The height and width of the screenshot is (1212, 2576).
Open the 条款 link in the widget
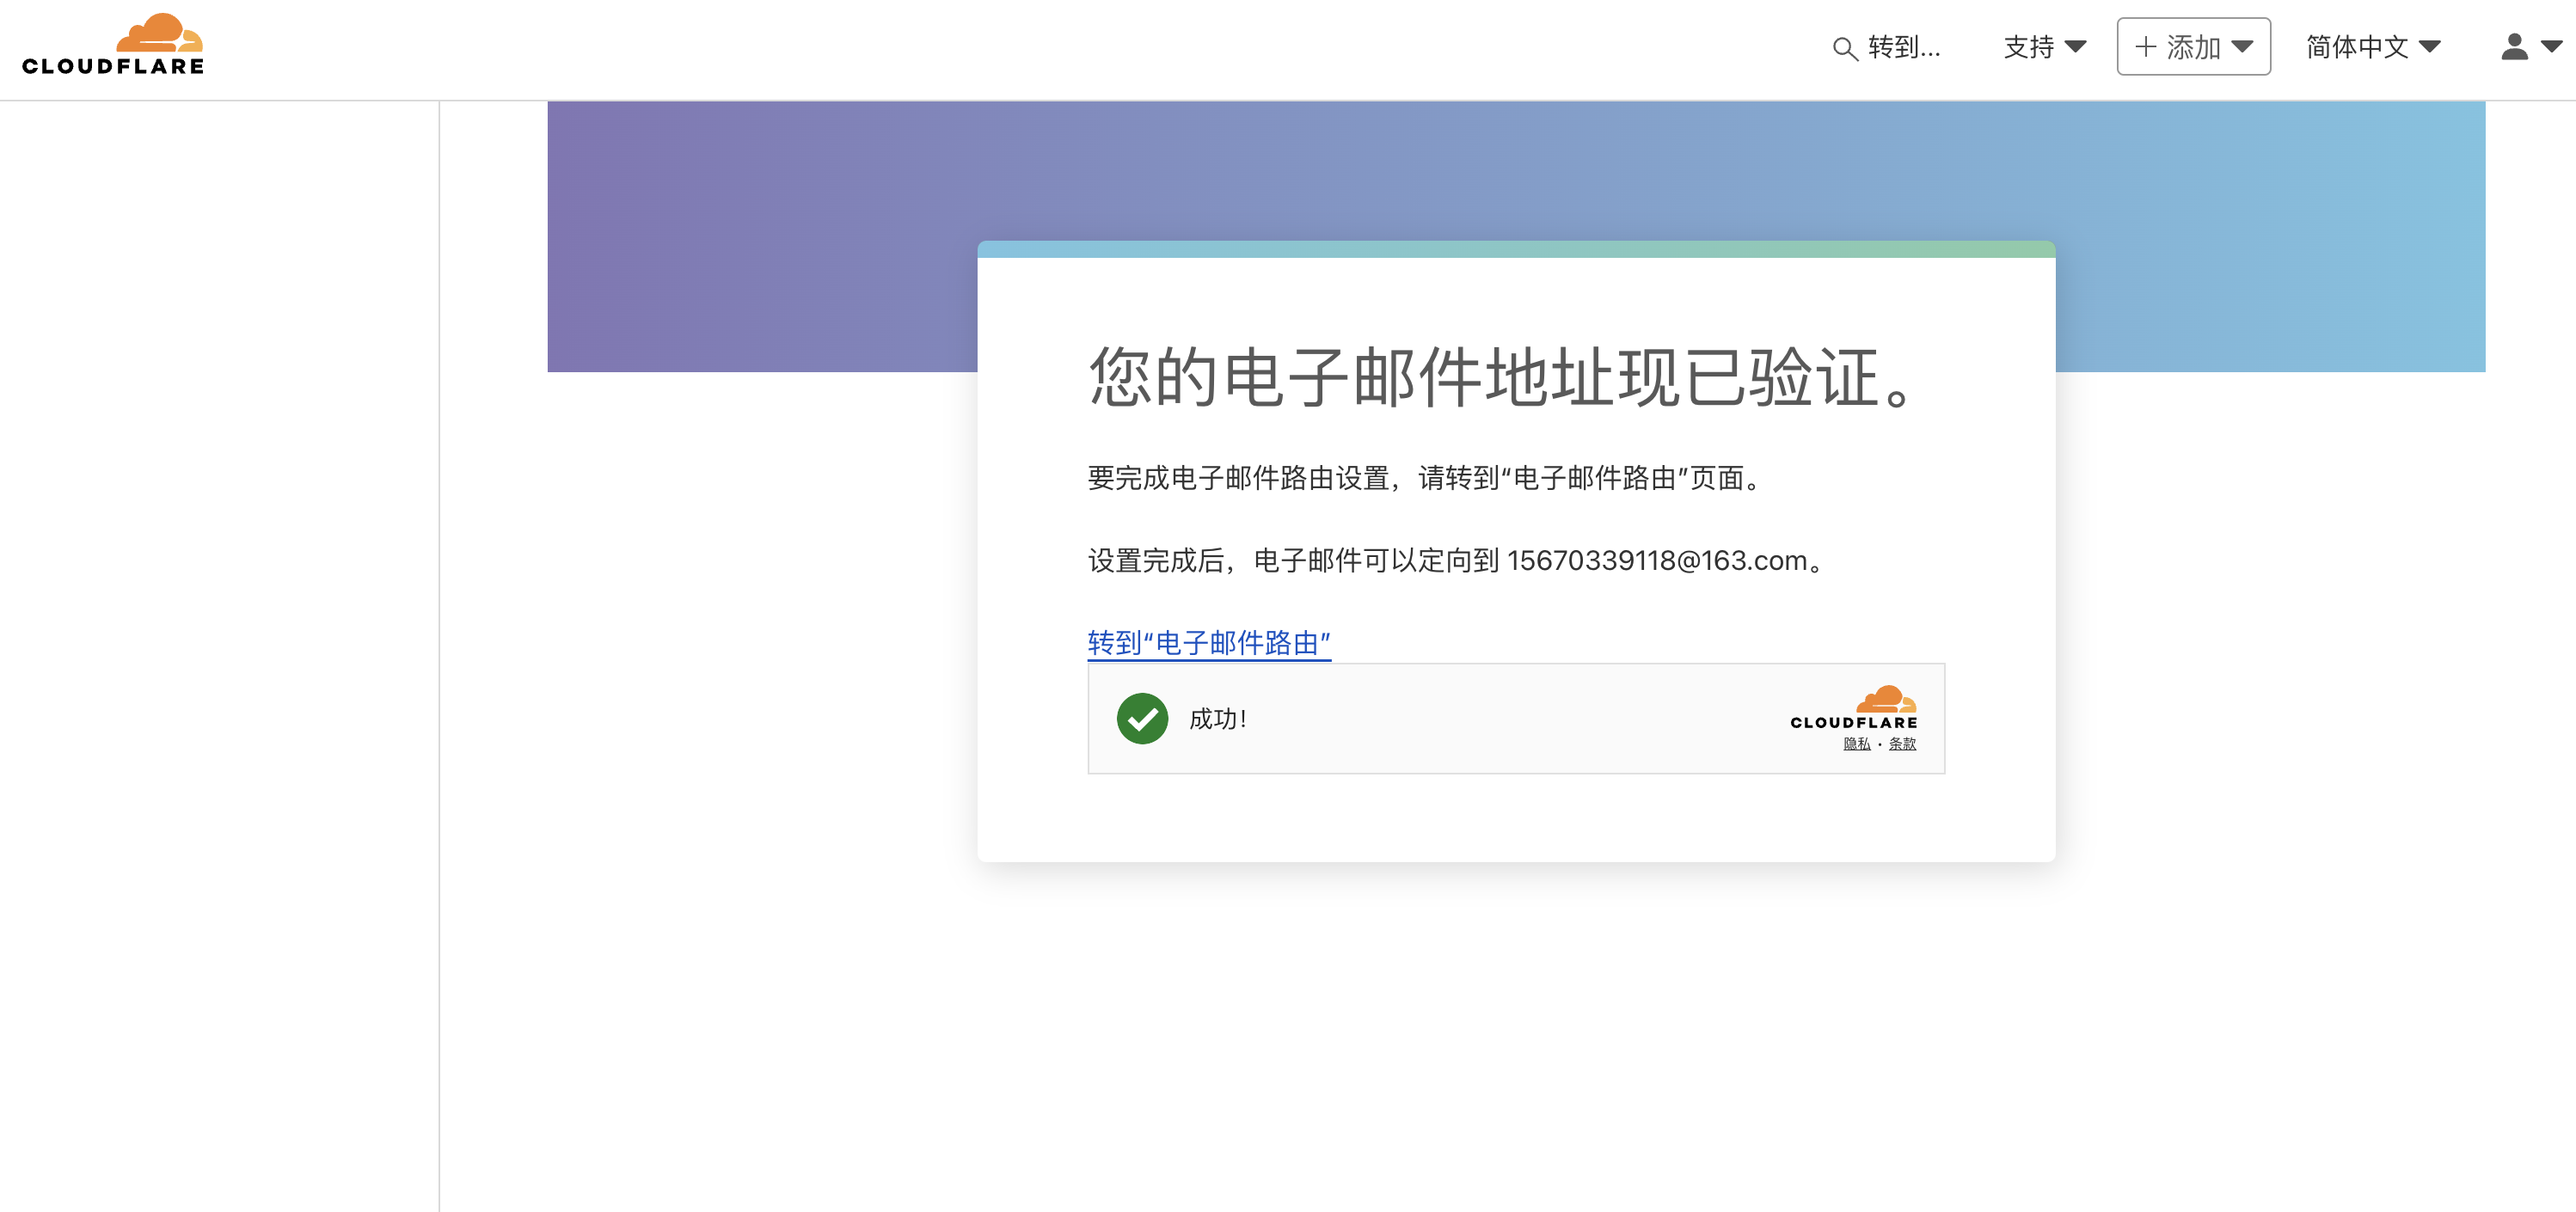pyautogui.click(x=1902, y=744)
